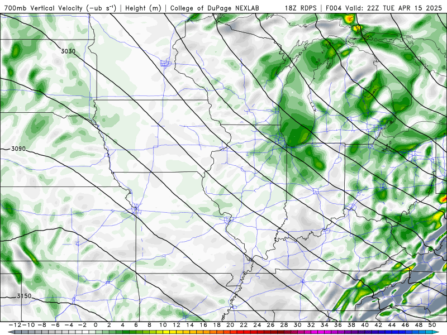Click the -2 value on color scale
The width and height of the screenshot is (447, 335).
click(82, 325)
